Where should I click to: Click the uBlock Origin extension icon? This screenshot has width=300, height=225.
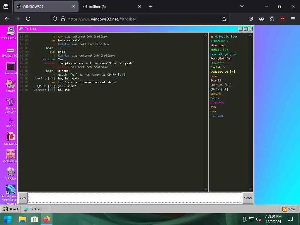coord(282,19)
